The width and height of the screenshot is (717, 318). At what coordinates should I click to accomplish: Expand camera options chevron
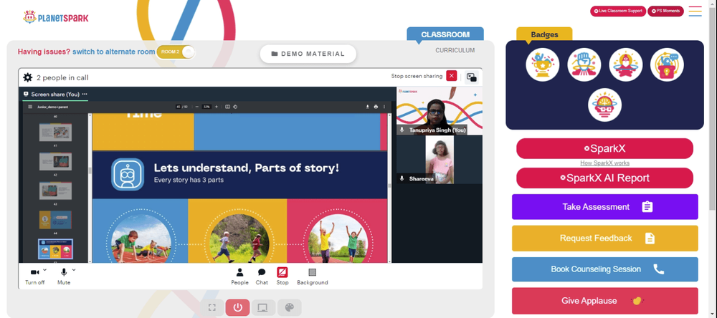44,270
